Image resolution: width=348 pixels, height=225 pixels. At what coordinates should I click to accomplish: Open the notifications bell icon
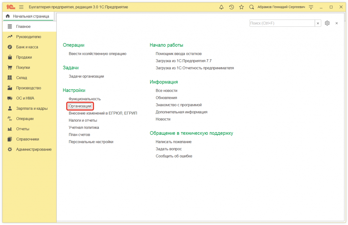point(221,7)
